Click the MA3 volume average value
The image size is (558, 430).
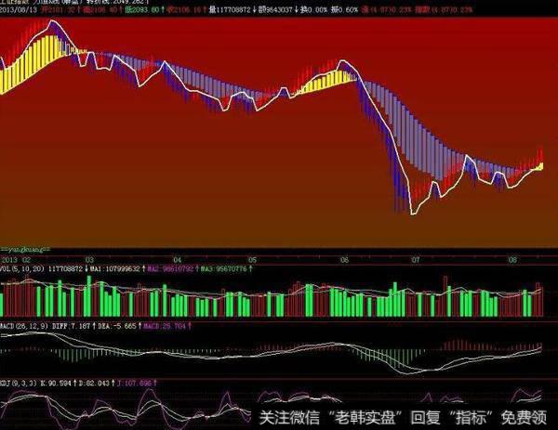point(231,268)
